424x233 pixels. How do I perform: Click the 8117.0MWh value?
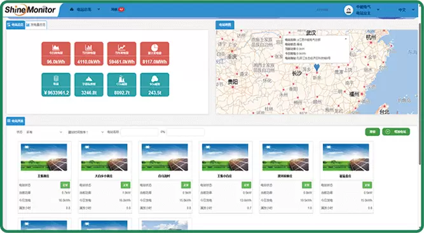[154, 62]
